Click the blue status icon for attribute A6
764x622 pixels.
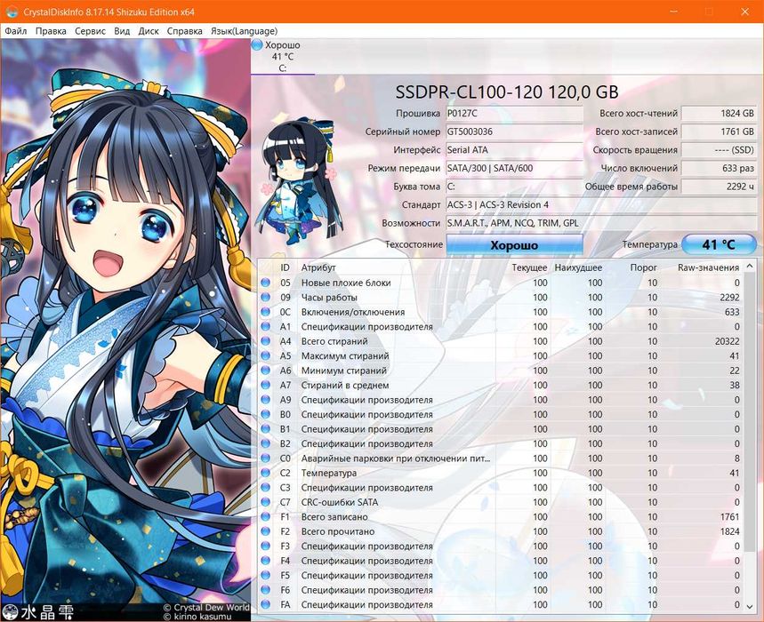tap(266, 371)
